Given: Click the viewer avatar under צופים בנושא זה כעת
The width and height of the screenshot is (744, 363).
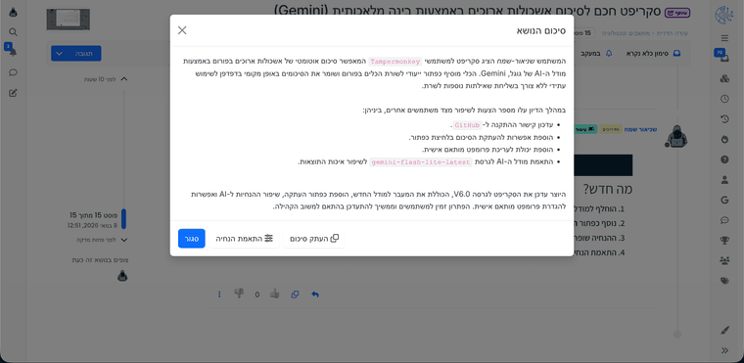Looking at the screenshot, I should 122,276.
